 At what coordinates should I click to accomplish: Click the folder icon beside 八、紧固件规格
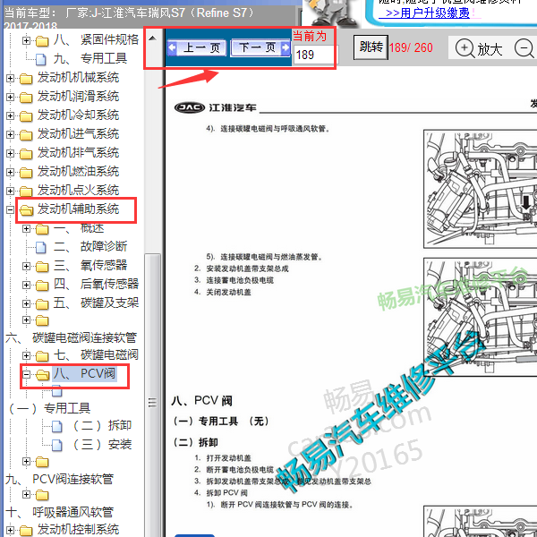click(x=42, y=41)
